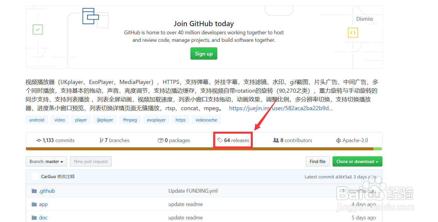Screen dimensions: 438x222
Task: Open the Update FUNDING.yml commit
Action: point(193,191)
